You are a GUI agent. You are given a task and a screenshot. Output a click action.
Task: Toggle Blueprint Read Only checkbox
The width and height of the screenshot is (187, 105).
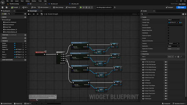coord(168,30)
